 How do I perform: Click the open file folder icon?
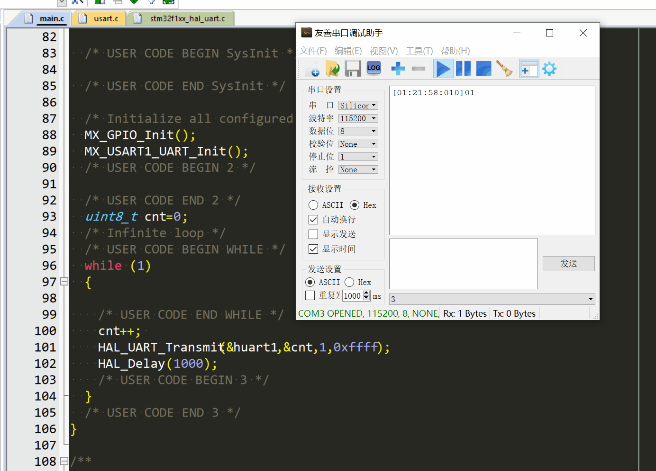(x=332, y=69)
